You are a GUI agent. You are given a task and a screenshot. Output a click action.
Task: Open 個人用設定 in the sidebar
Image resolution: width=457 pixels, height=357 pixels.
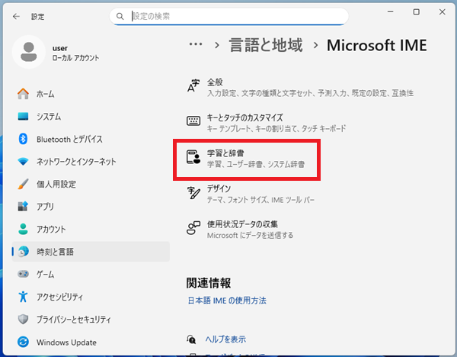(56, 184)
